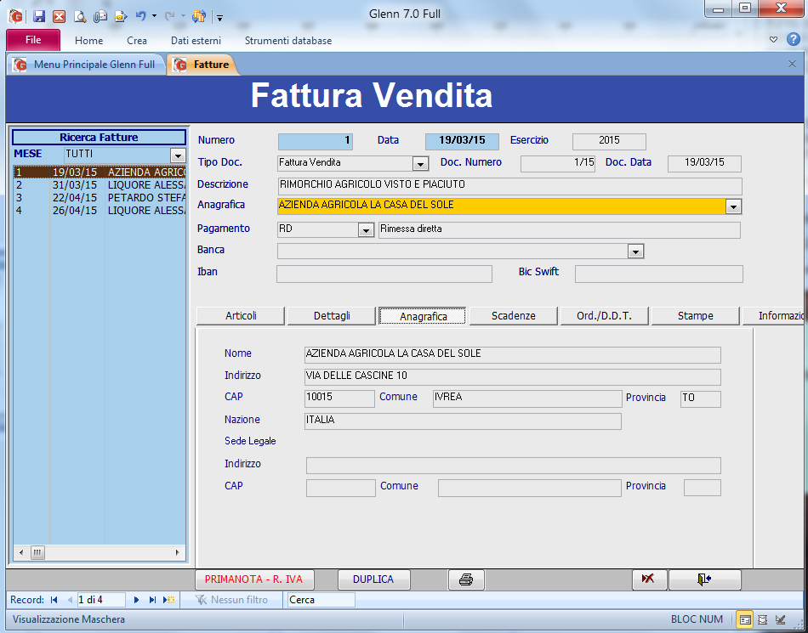Open the Stampe tab

(695, 316)
